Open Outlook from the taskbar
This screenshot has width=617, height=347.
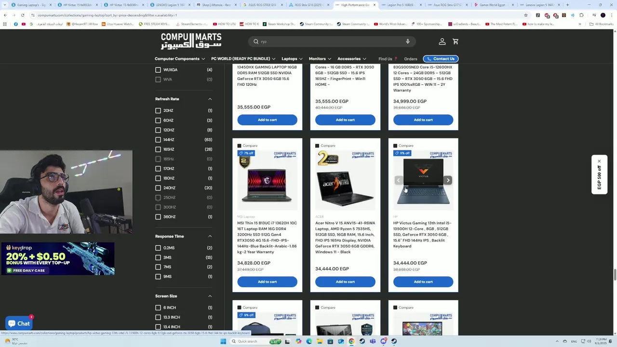[341, 341]
